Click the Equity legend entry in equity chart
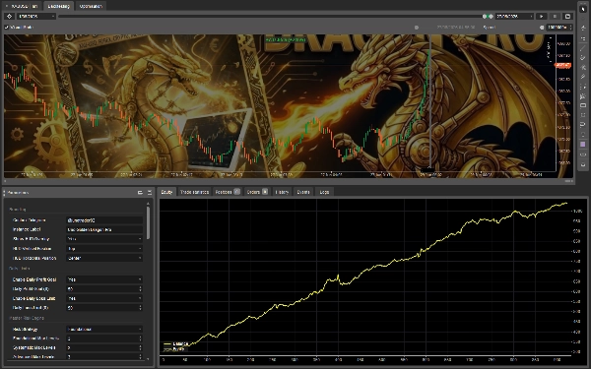Viewport: 591px width, 369px height. coord(174,348)
